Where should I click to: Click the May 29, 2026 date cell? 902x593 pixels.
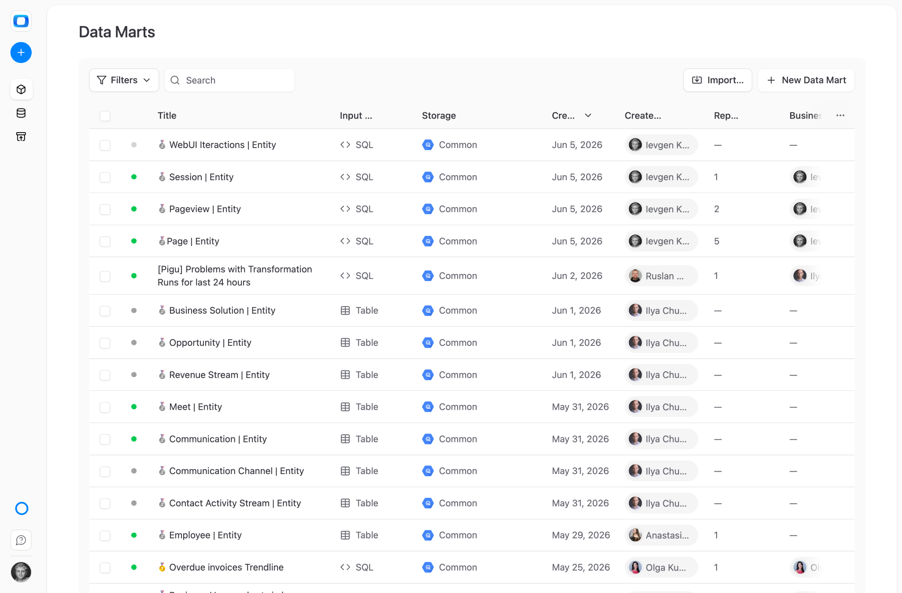pos(581,535)
